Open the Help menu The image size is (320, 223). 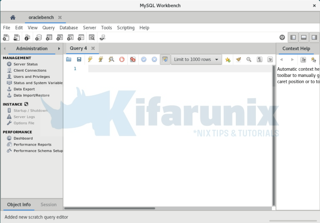click(144, 27)
